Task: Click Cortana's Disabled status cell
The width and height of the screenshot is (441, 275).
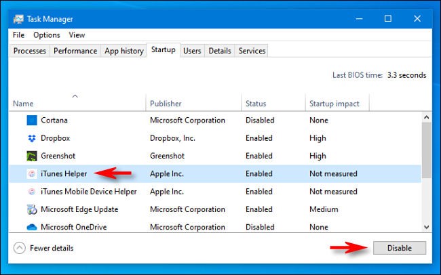Action: tap(260, 120)
